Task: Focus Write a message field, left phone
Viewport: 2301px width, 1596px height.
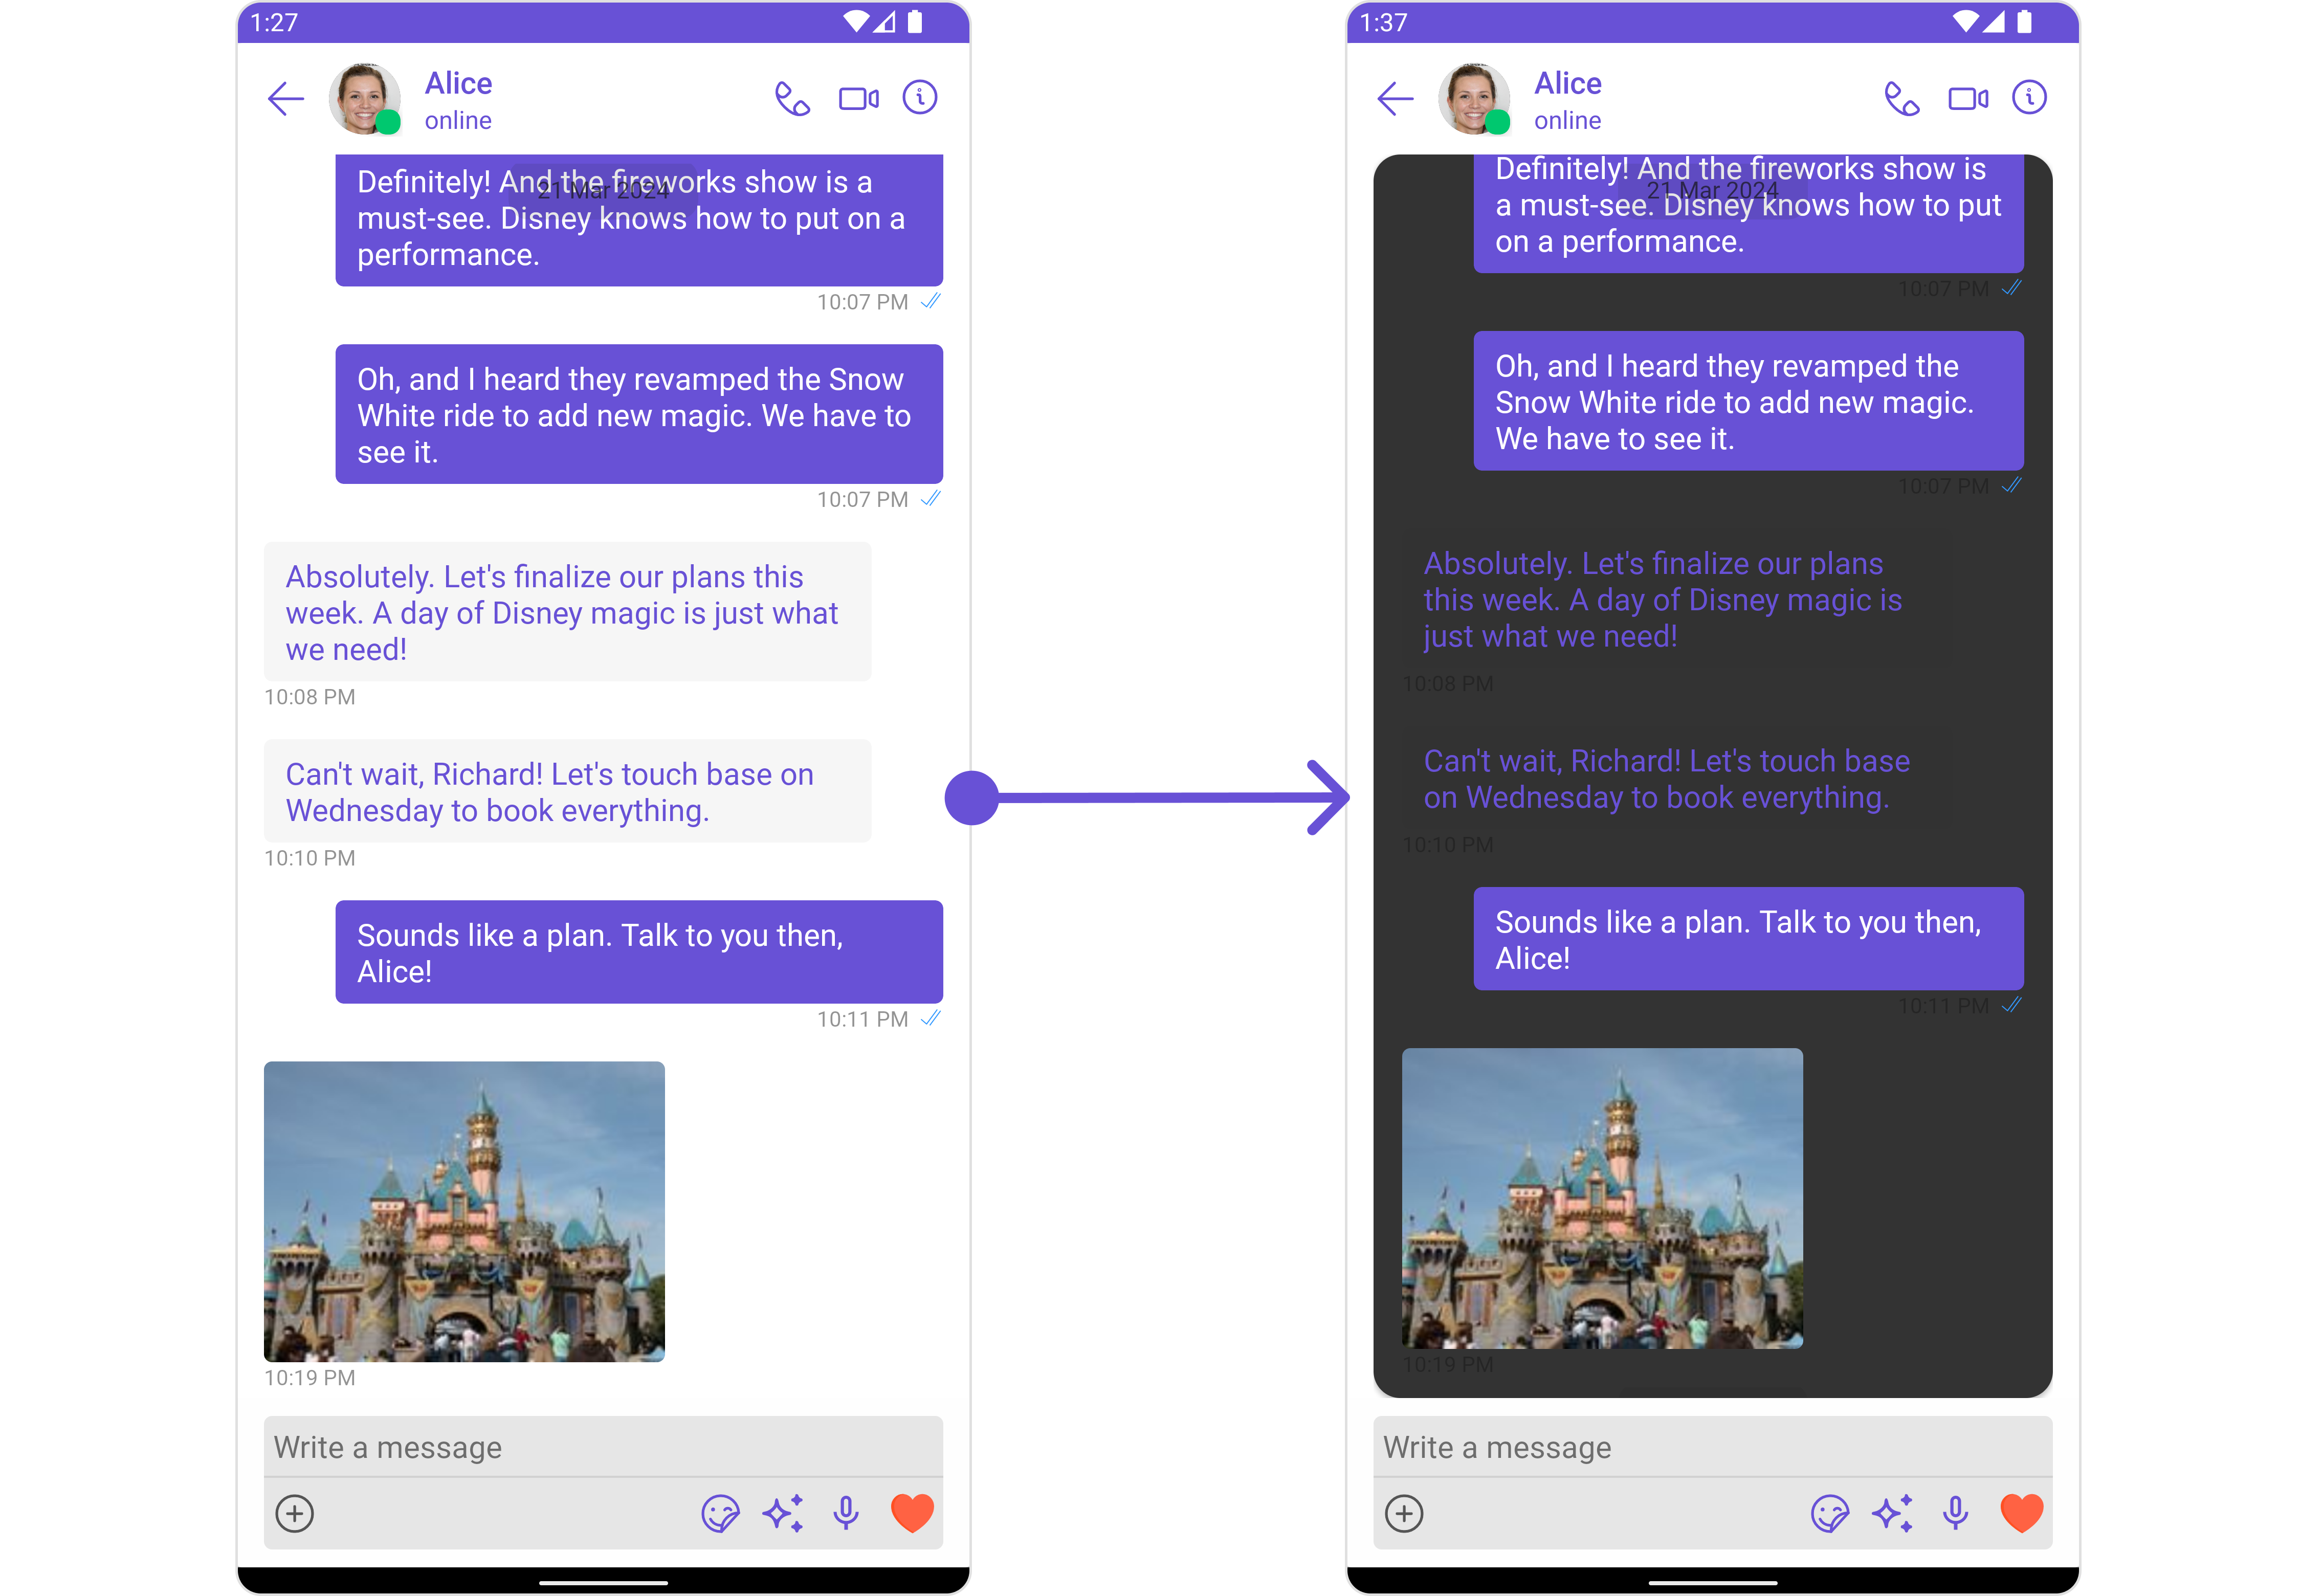Action: (x=603, y=1446)
